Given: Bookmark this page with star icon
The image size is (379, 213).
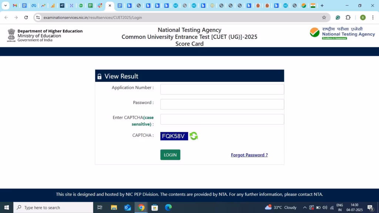Looking at the screenshot, I should 324,17.
